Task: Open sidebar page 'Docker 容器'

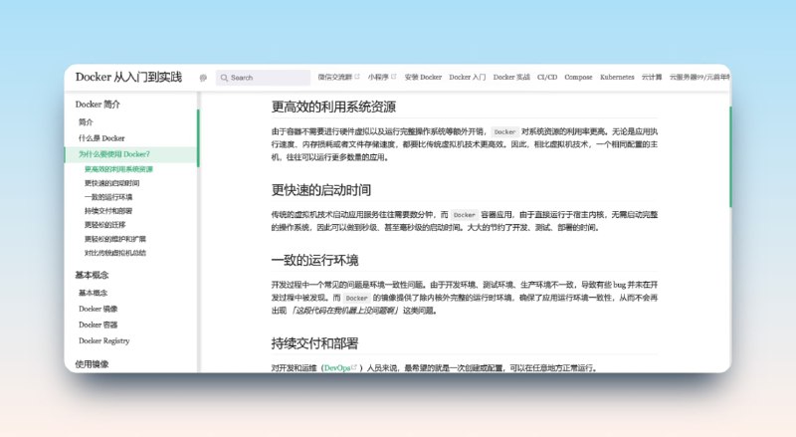Action: coord(98,325)
